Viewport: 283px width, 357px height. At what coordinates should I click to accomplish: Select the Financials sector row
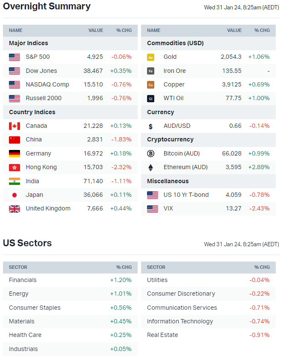click(x=23, y=280)
